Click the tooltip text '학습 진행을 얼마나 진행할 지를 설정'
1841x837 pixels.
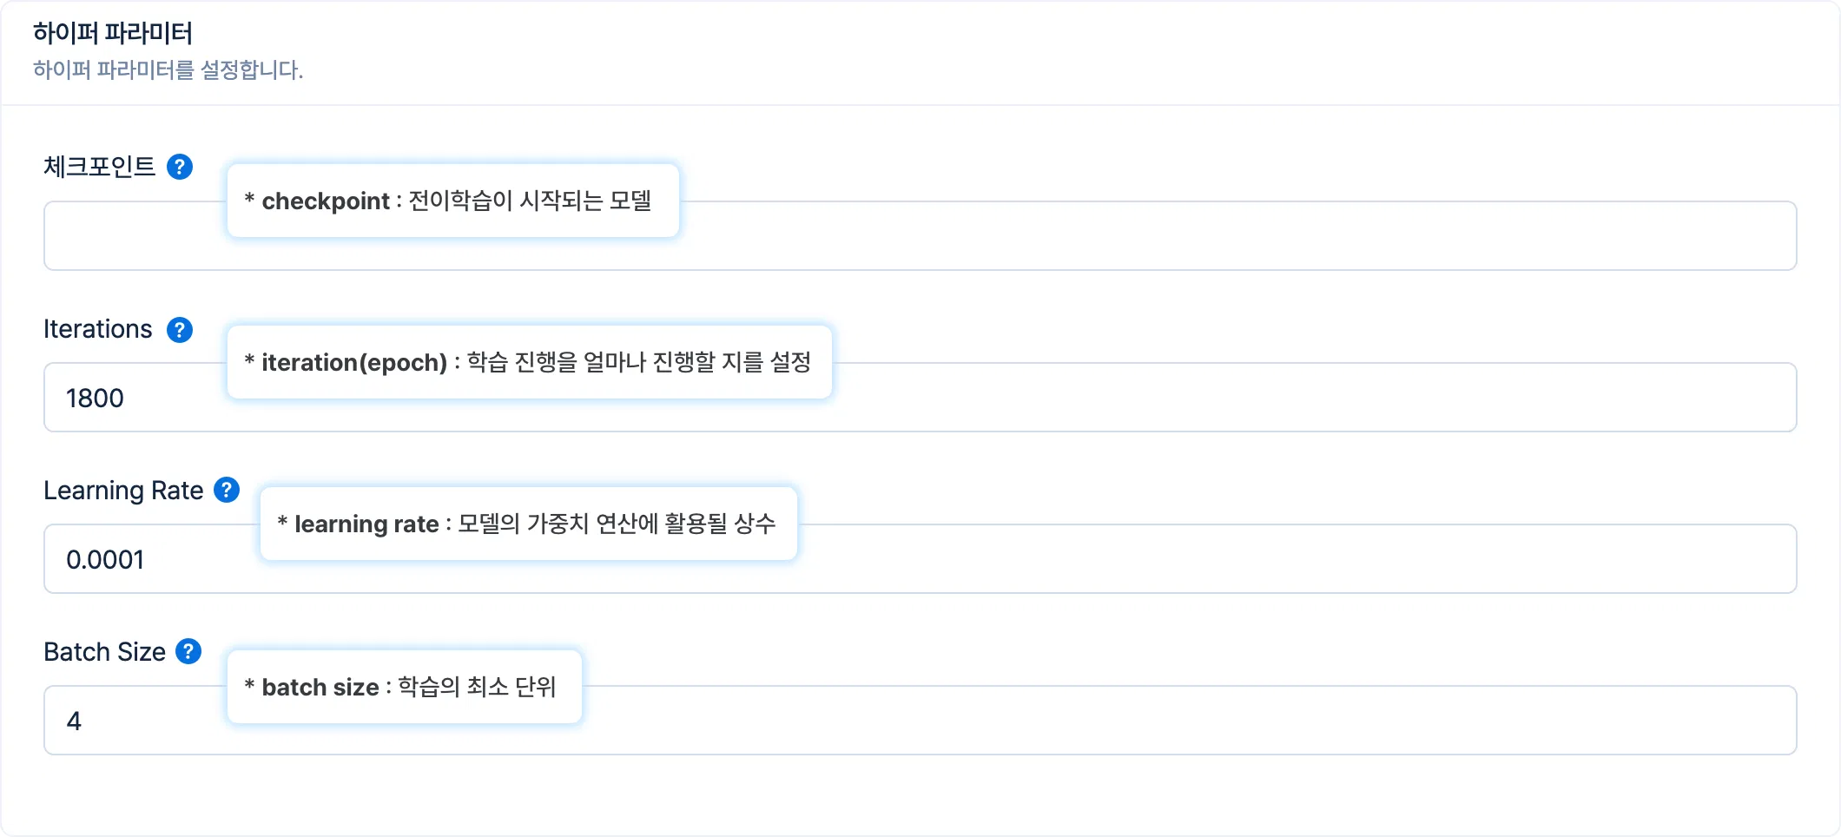[639, 362]
